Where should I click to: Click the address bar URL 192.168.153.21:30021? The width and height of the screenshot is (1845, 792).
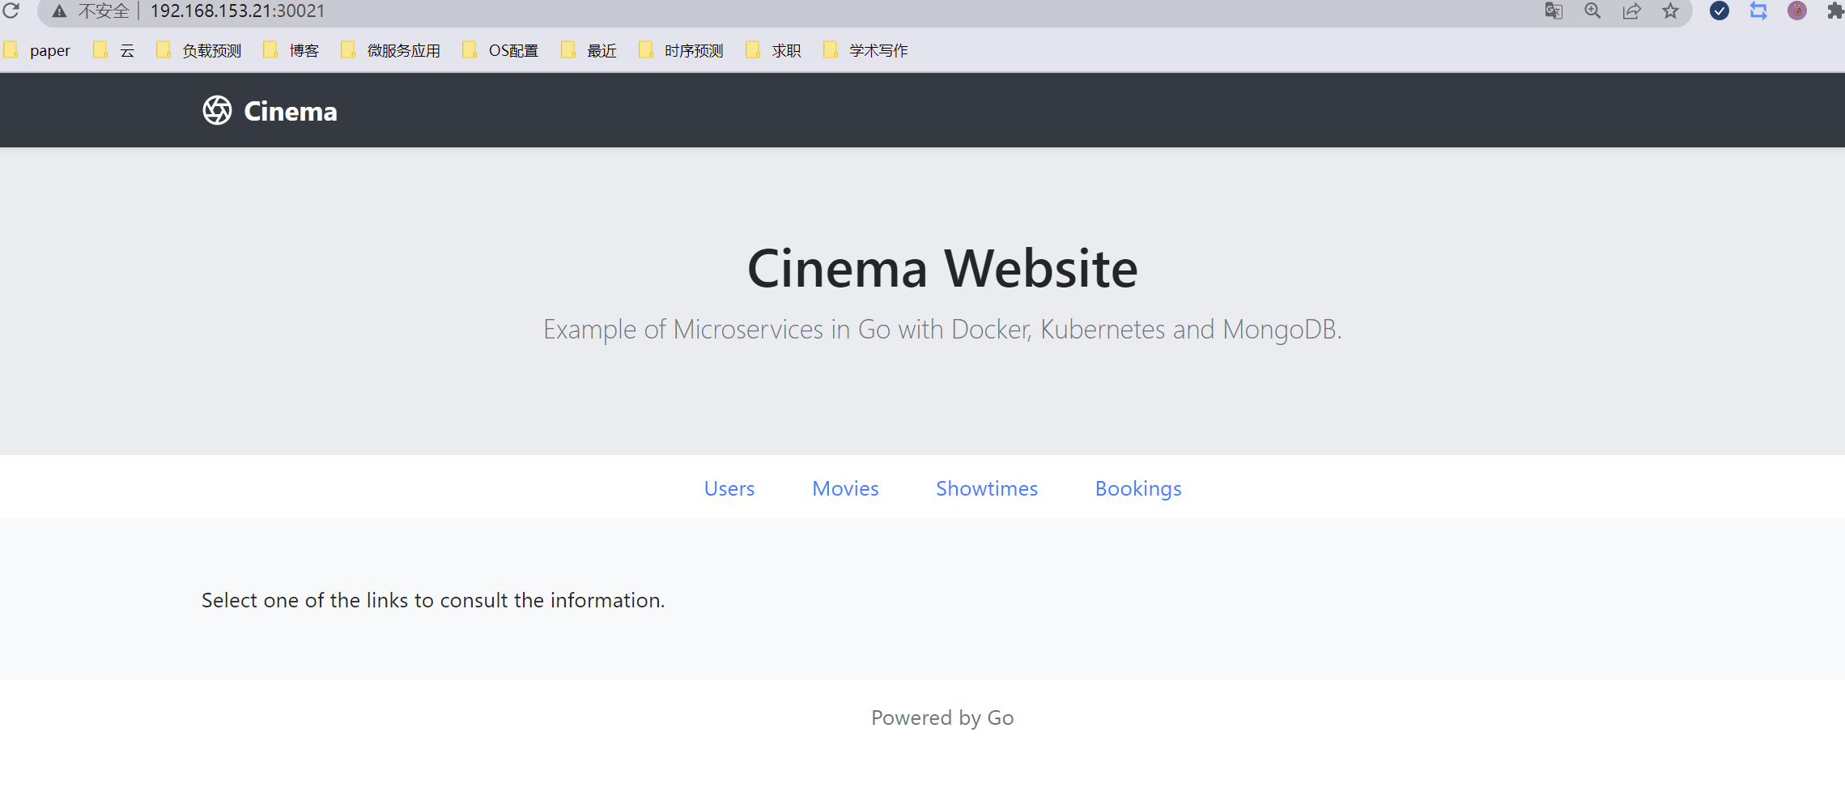pyautogui.click(x=237, y=11)
